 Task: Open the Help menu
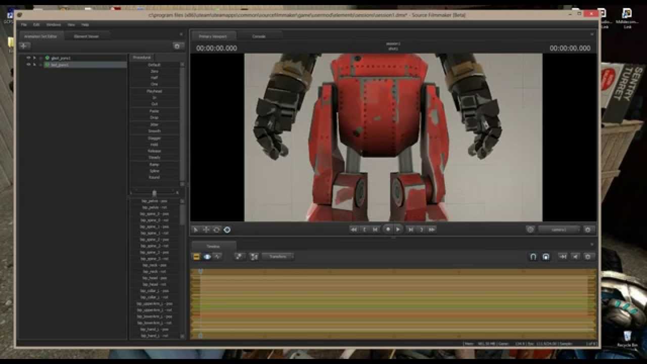coord(85,25)
